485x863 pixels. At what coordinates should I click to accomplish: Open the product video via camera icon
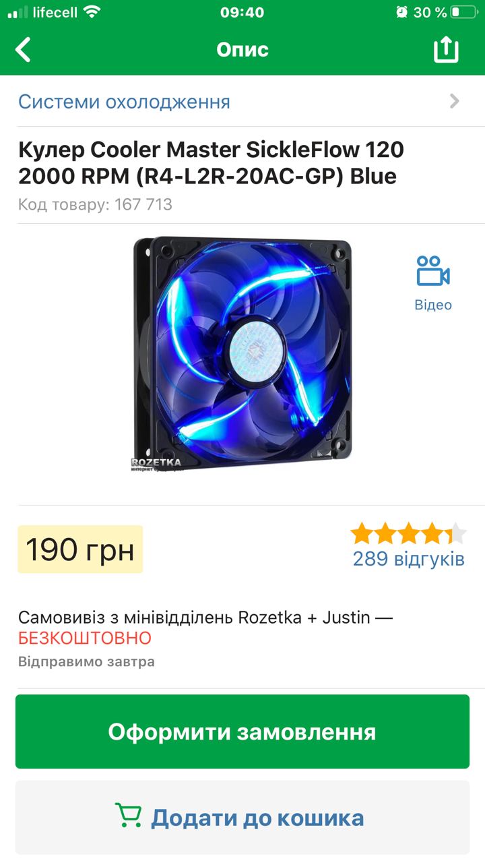tap(433, 271)
